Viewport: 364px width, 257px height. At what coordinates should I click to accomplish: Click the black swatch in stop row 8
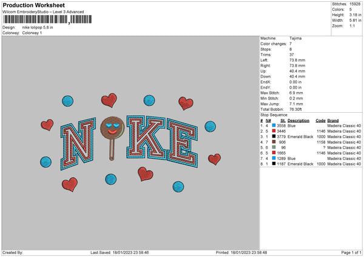(274, 164)
